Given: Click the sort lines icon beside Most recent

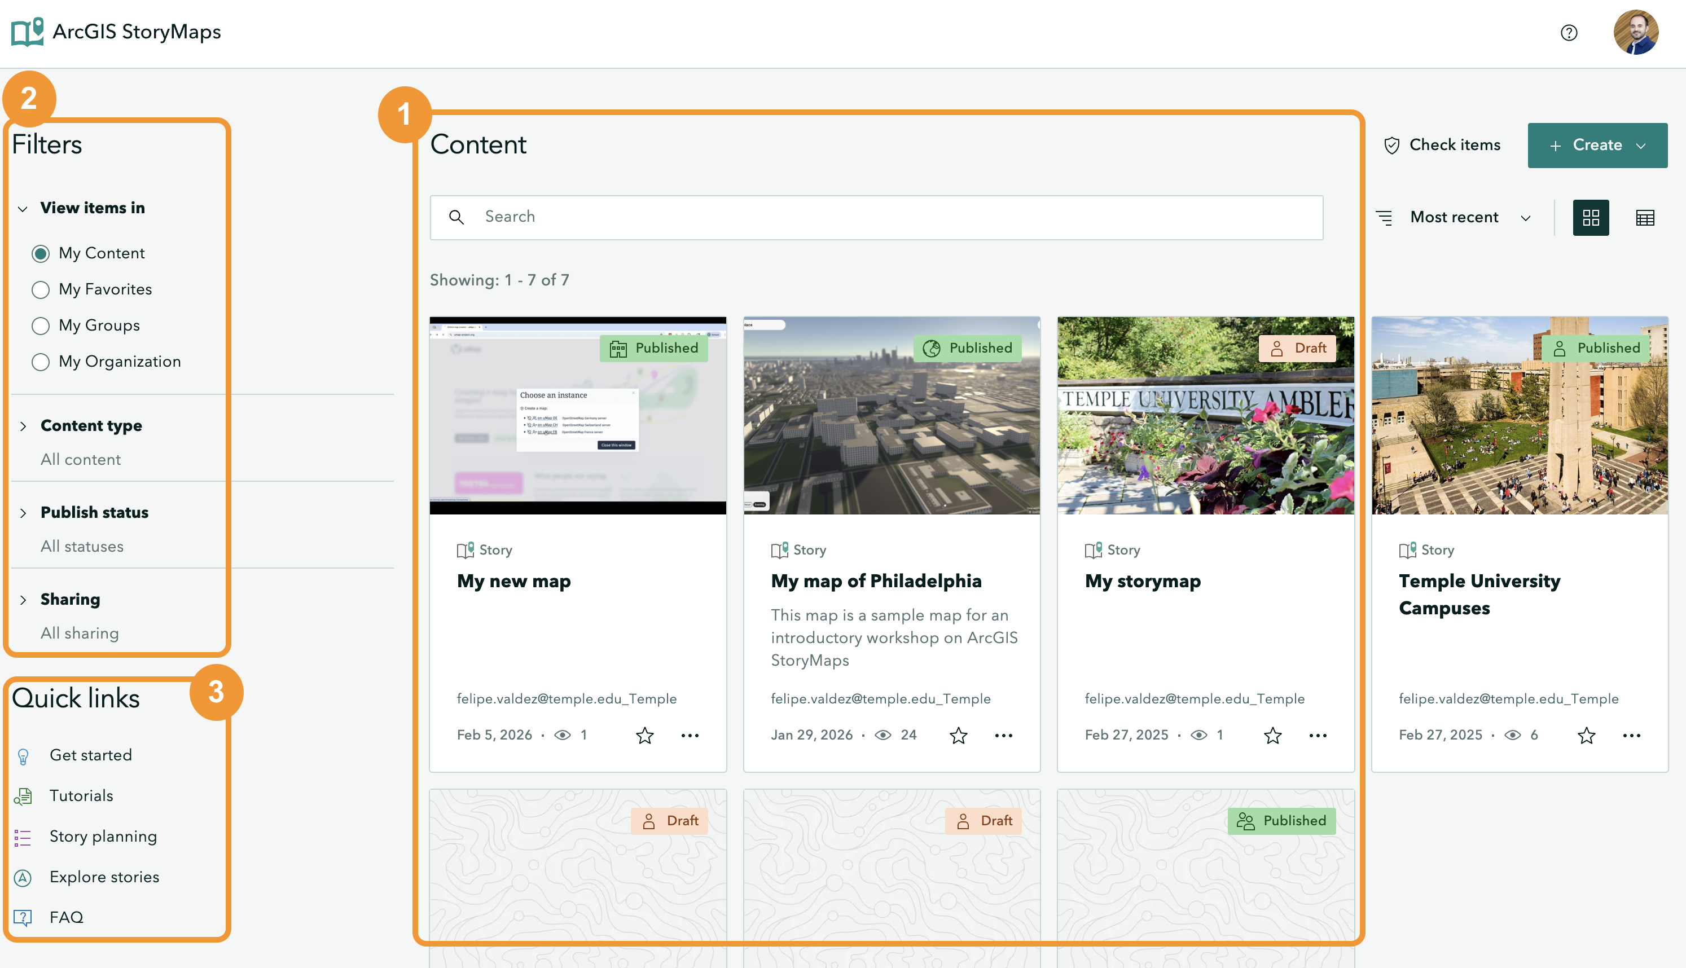Looking at the screenshot, I should 1384,217.
